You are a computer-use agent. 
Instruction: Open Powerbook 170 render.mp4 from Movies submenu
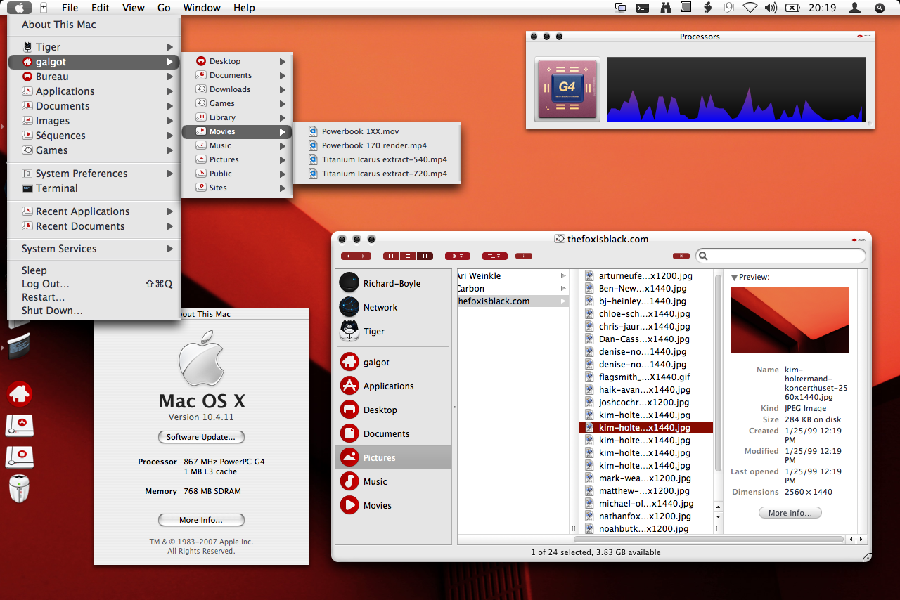[374, 145]
